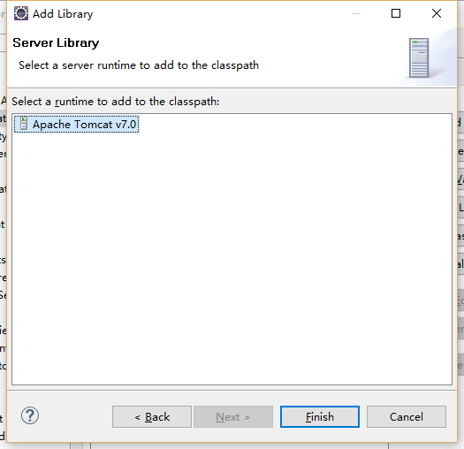Close the Add Library dialog
Viewport: 464px width, 449px height.
tap(437, 13)
